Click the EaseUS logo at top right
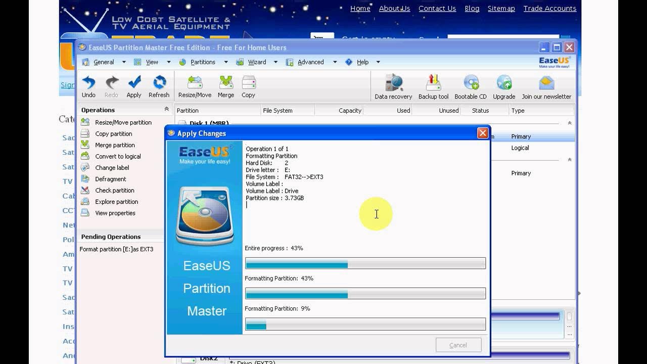This screenshot has width=647, height=364. (554, 62)
